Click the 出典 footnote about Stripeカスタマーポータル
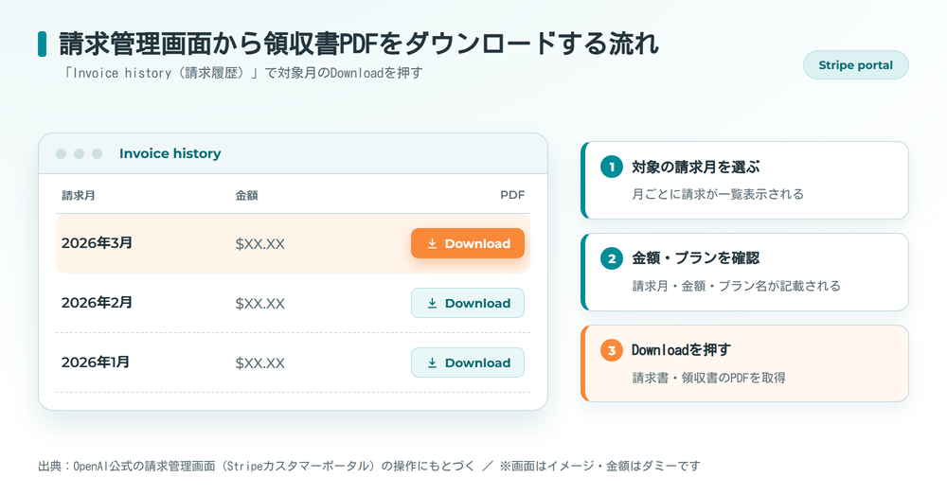Image resolution: width=947 pixels, height=495 pixels. point(369,466)
